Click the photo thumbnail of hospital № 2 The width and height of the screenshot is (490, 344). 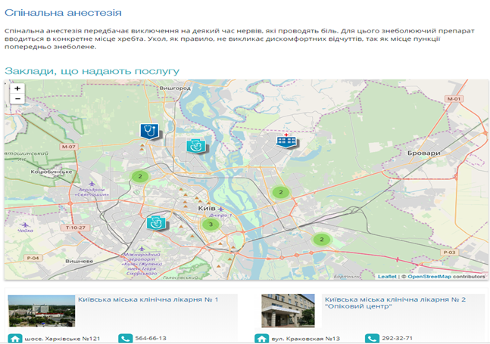[288, 311]
